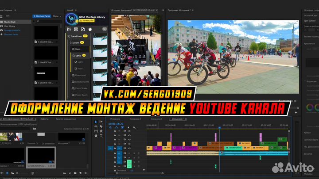Image resolution: width=319 pixels, height=179 pixels.
Task: Toggle sync lock on V1 track
Action: click(124, 149)
